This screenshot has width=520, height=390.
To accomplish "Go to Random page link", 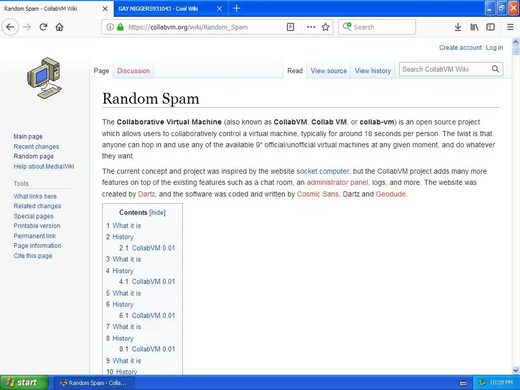I will pyautogui.click(x=34, y=156).
